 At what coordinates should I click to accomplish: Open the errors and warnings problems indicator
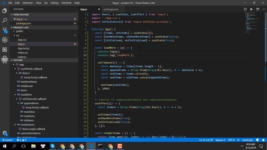[21, 140]
